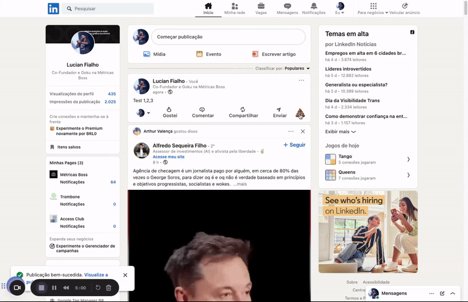The width and height of the screenshot is (468, 302).
Task: Click Enviar on the Test 1,2,3 post
Action: (280, 112)
